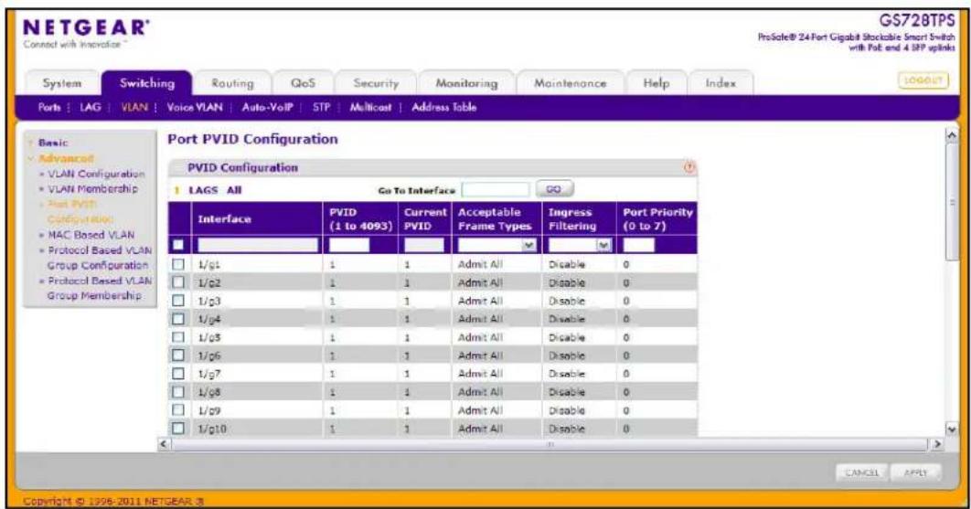The height and width of the screenshot is (509, 971).
Task: Click the Interface column header
Action: (x=224, y=219)
